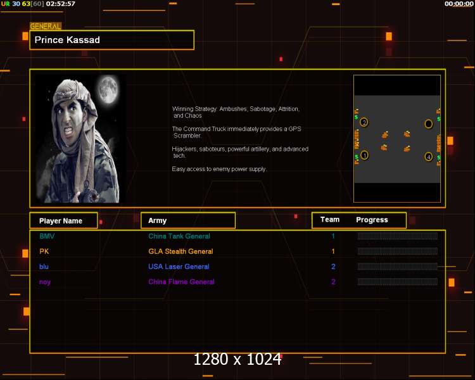Click the GENERAL tab label
The height and width of the screenshot is (380, 475).
46,27
